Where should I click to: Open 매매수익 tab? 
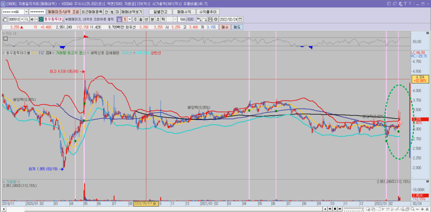(x=184, y=12)
